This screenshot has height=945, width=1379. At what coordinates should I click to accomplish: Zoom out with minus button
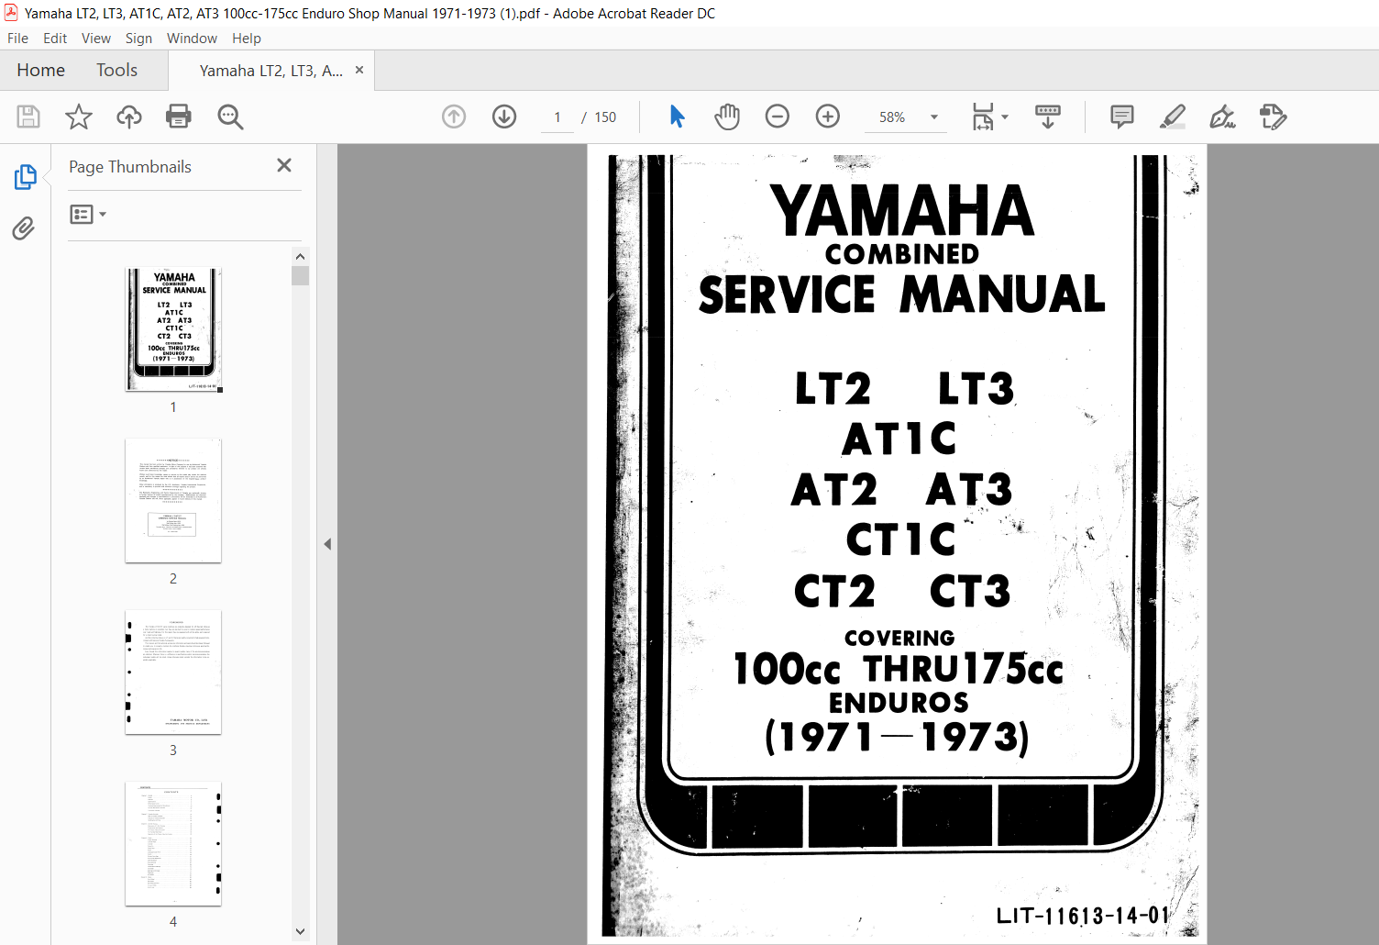click(x=778, y=117)
